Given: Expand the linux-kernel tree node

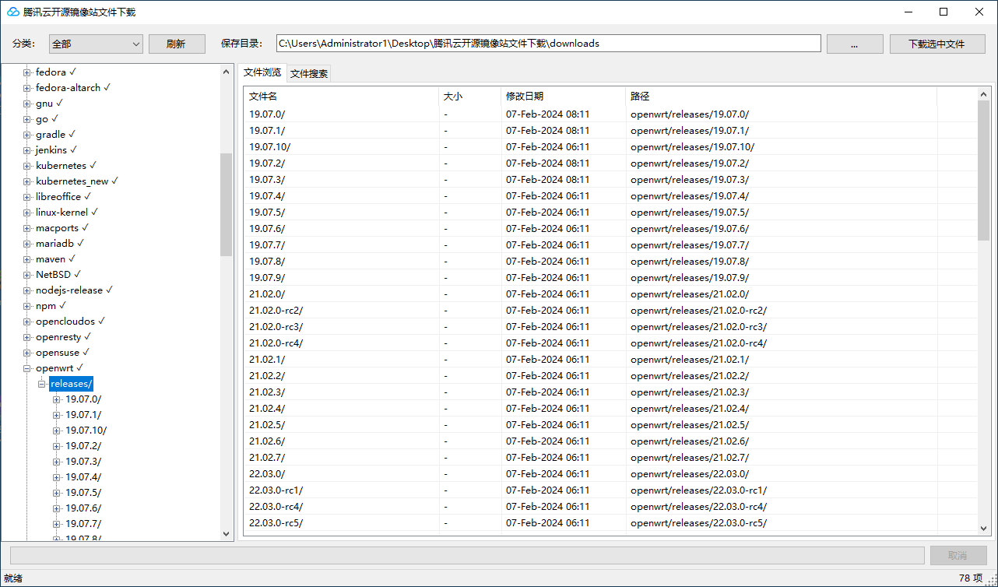Looking at the screenshot, I should 27,213.
